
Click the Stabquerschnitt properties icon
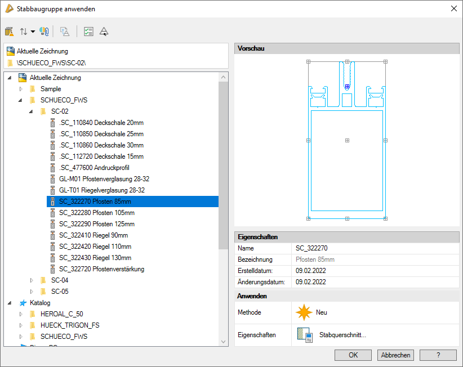(305, 335)
